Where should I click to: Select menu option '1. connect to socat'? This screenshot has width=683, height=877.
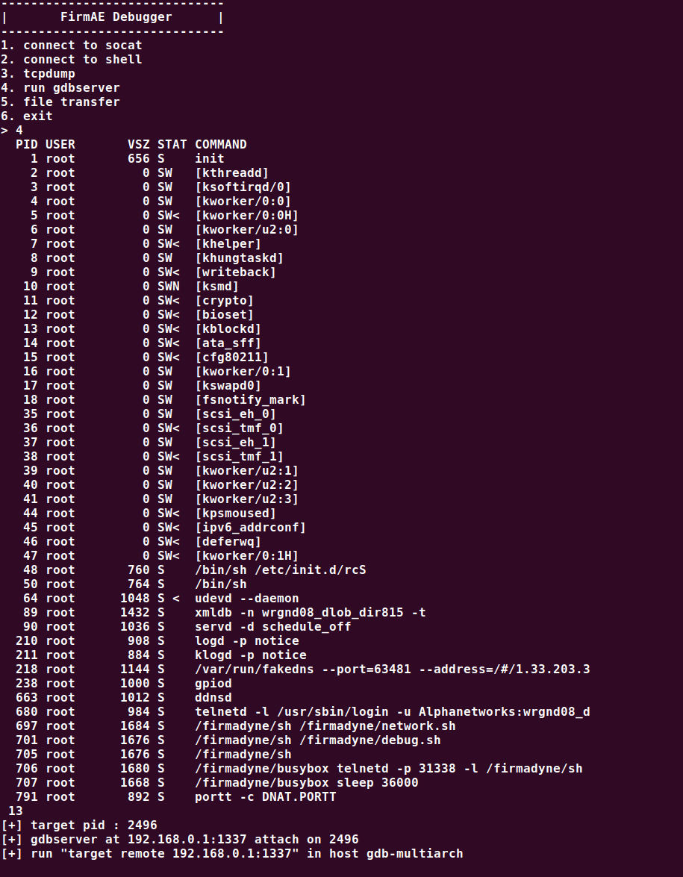[x=72, y=46]
